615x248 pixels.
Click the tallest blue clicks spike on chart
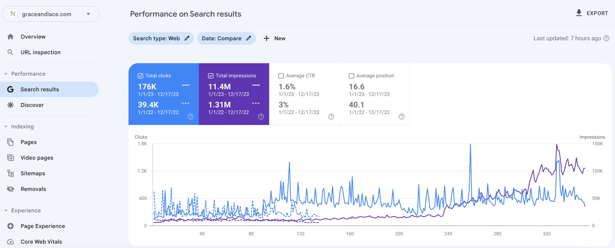coord(470,145)
